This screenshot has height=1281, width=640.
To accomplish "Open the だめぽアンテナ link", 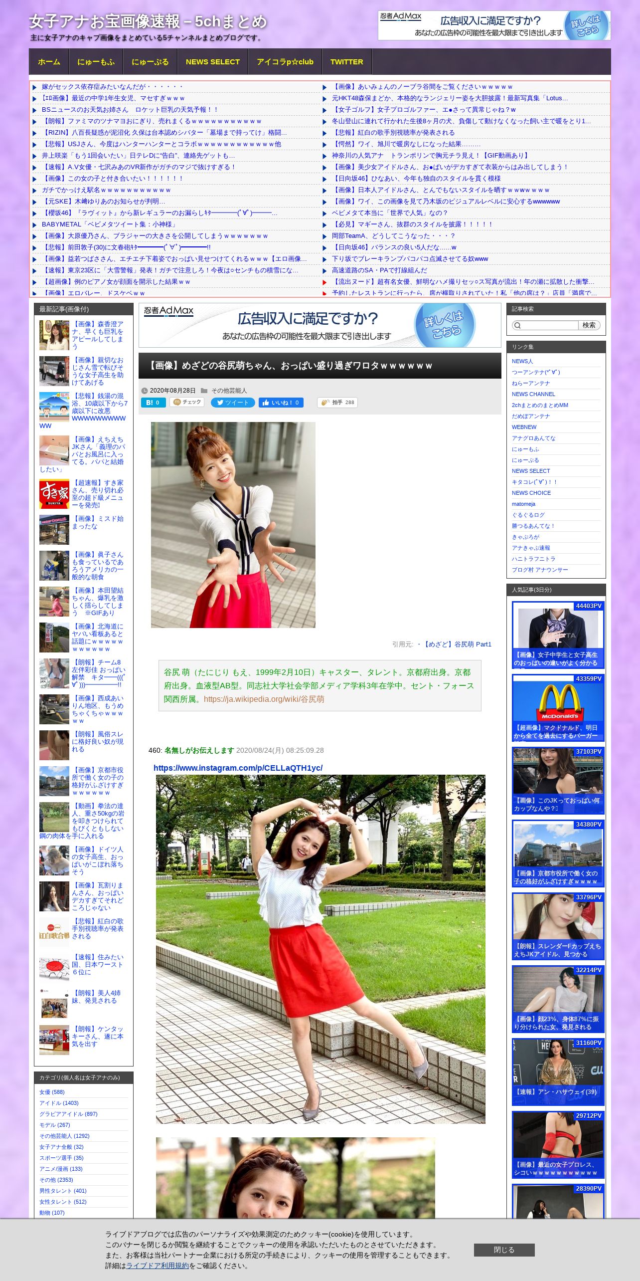I will tap(531, 416).
